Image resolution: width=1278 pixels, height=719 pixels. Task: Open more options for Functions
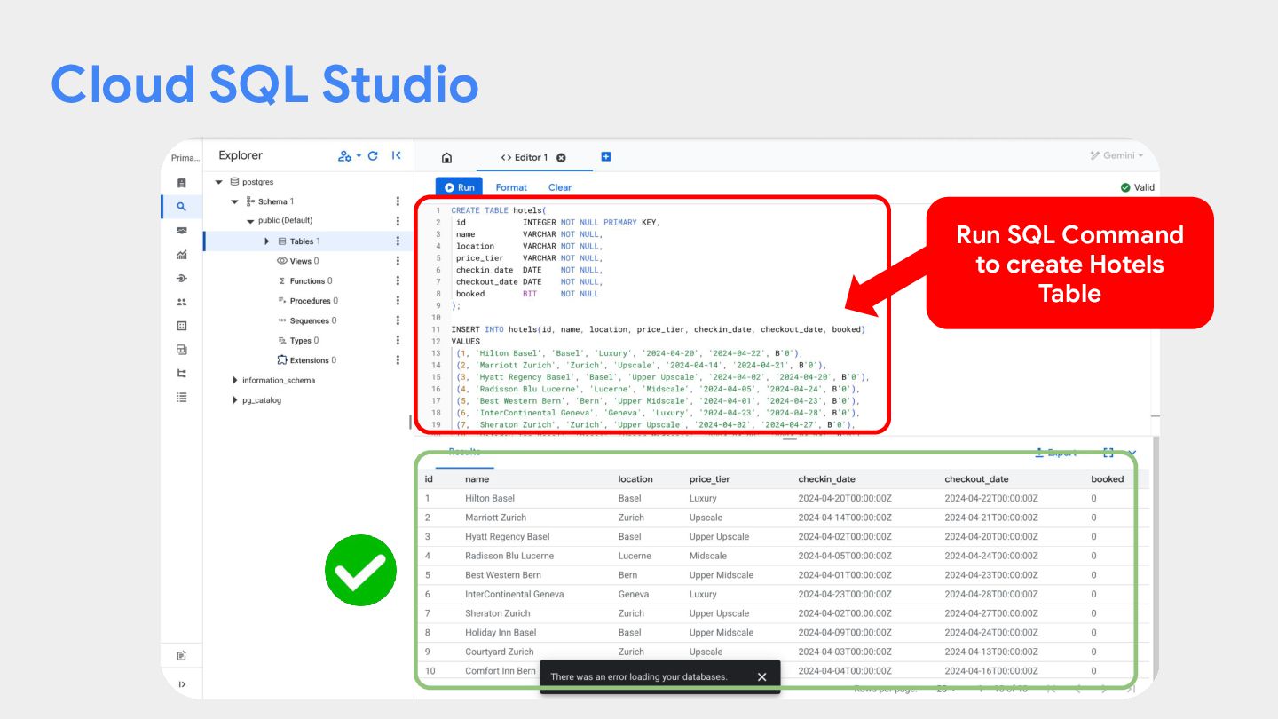398,281
